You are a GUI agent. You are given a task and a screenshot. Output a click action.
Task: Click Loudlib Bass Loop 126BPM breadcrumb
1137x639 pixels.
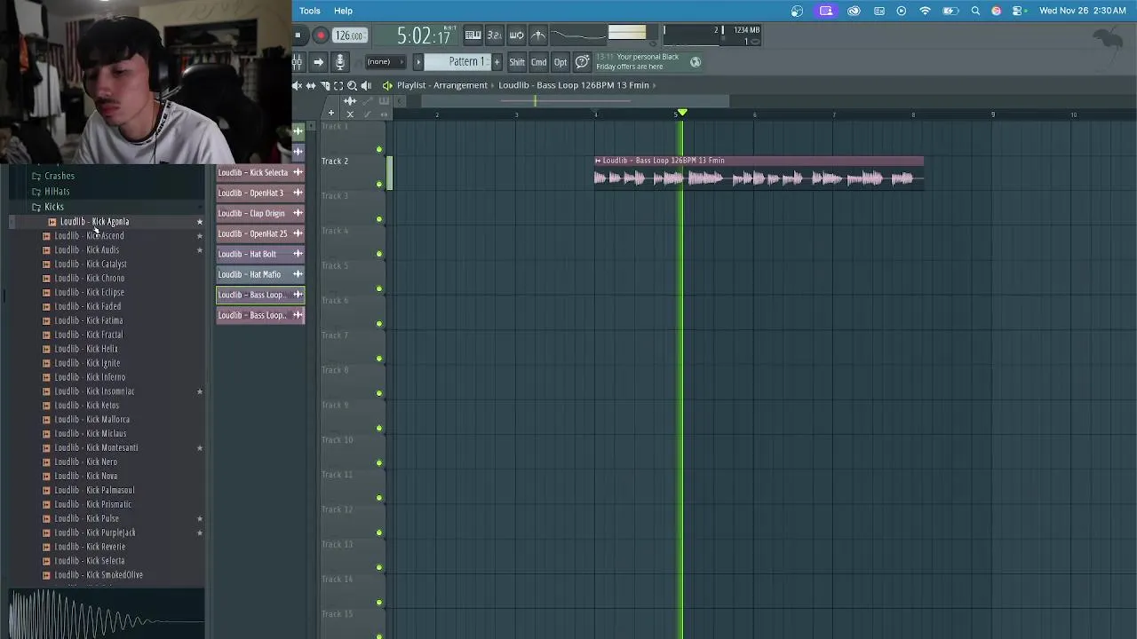pyautogui.click(x=574, y=85)
